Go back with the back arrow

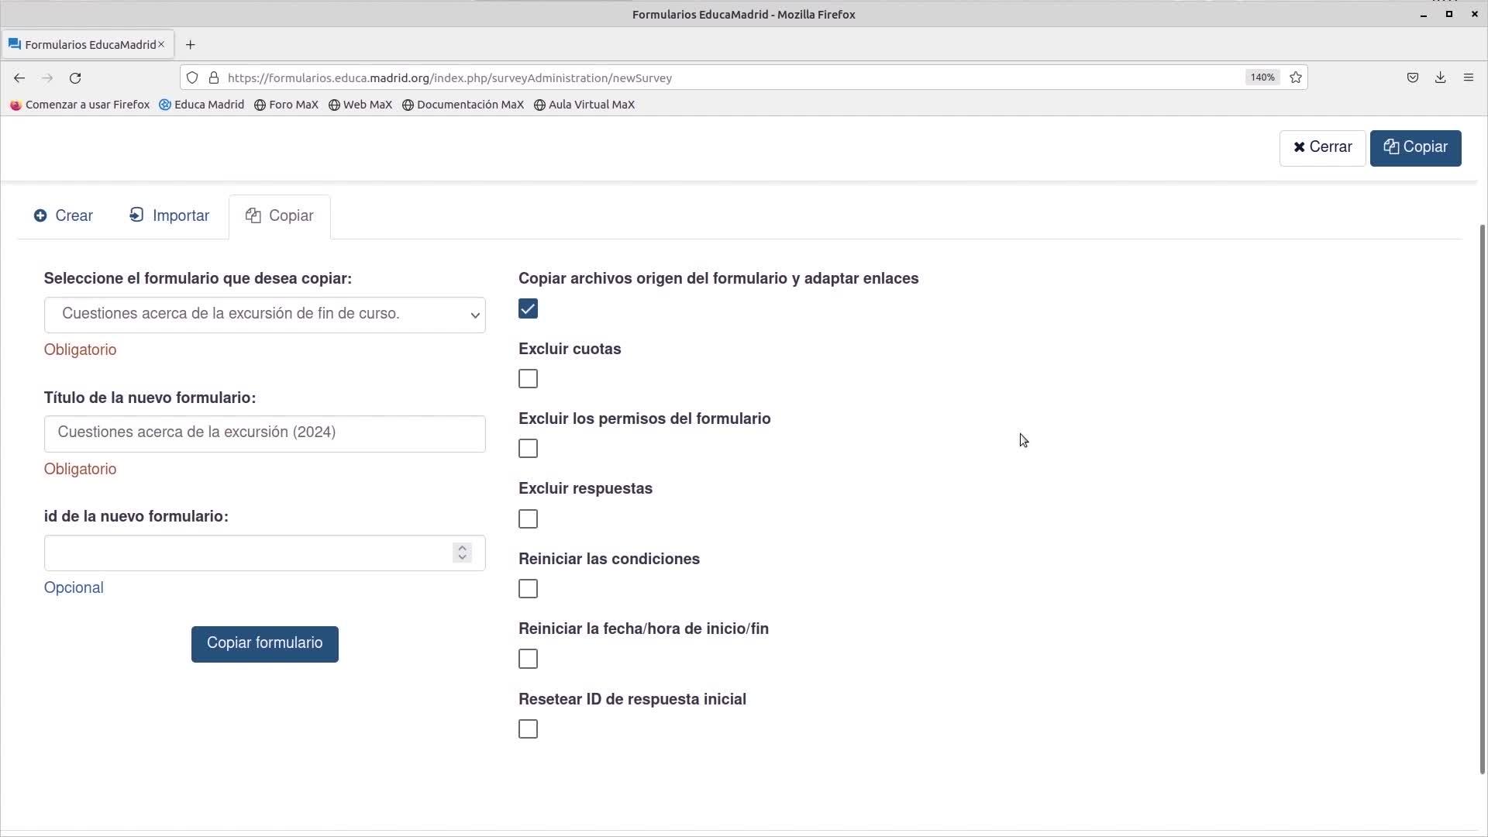coord(19,78)
